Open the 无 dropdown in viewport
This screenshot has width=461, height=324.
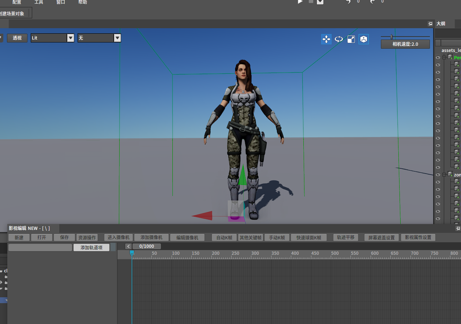[117, 38]
